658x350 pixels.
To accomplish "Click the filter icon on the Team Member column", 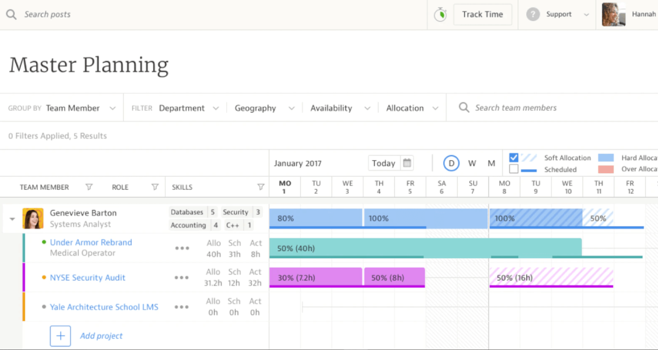I will pyautogui.click(x=89, y=187).
